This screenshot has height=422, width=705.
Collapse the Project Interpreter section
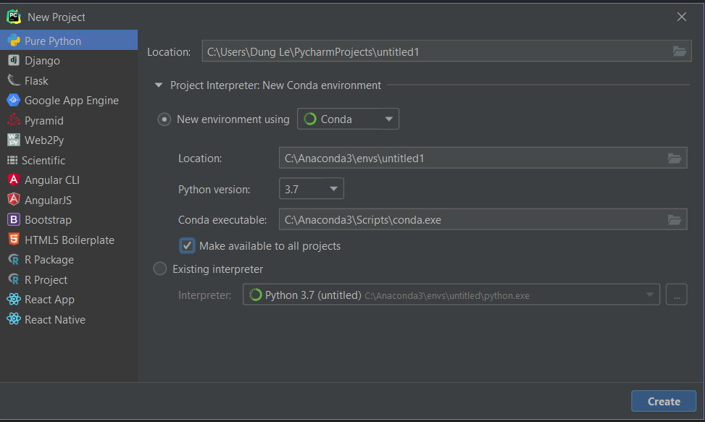pyautogui.click(x=159, y=85)
